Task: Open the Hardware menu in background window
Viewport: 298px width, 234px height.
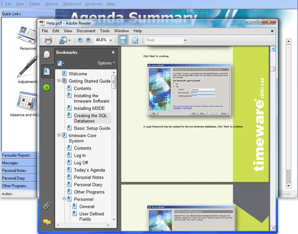Action: point(94,4)
